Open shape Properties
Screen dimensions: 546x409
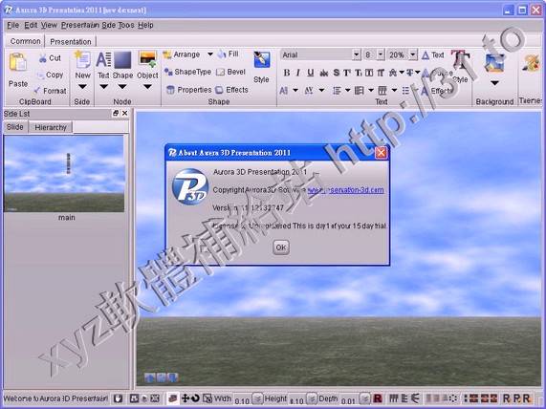coord(188,90)
